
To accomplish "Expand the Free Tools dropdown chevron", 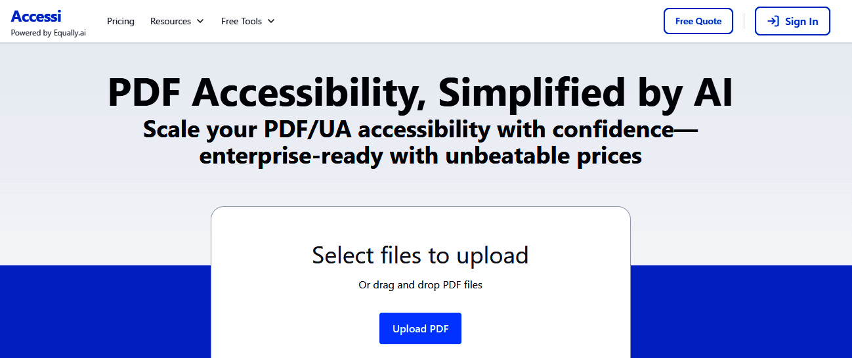I will coord(271,22).
